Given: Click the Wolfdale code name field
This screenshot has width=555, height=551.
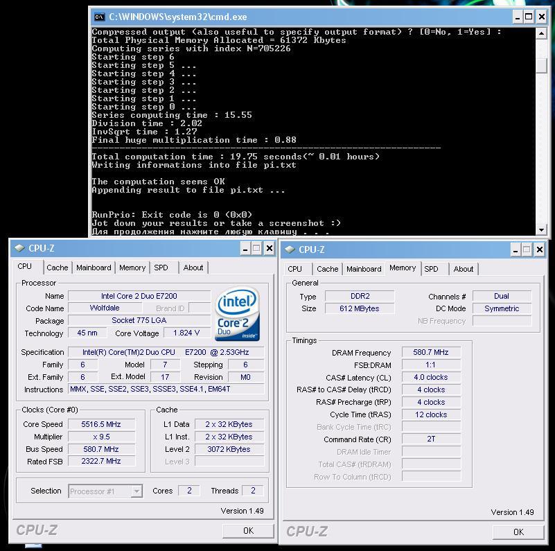Looking at the screenshot, I should pyautogui.click(x=105, y=308).
